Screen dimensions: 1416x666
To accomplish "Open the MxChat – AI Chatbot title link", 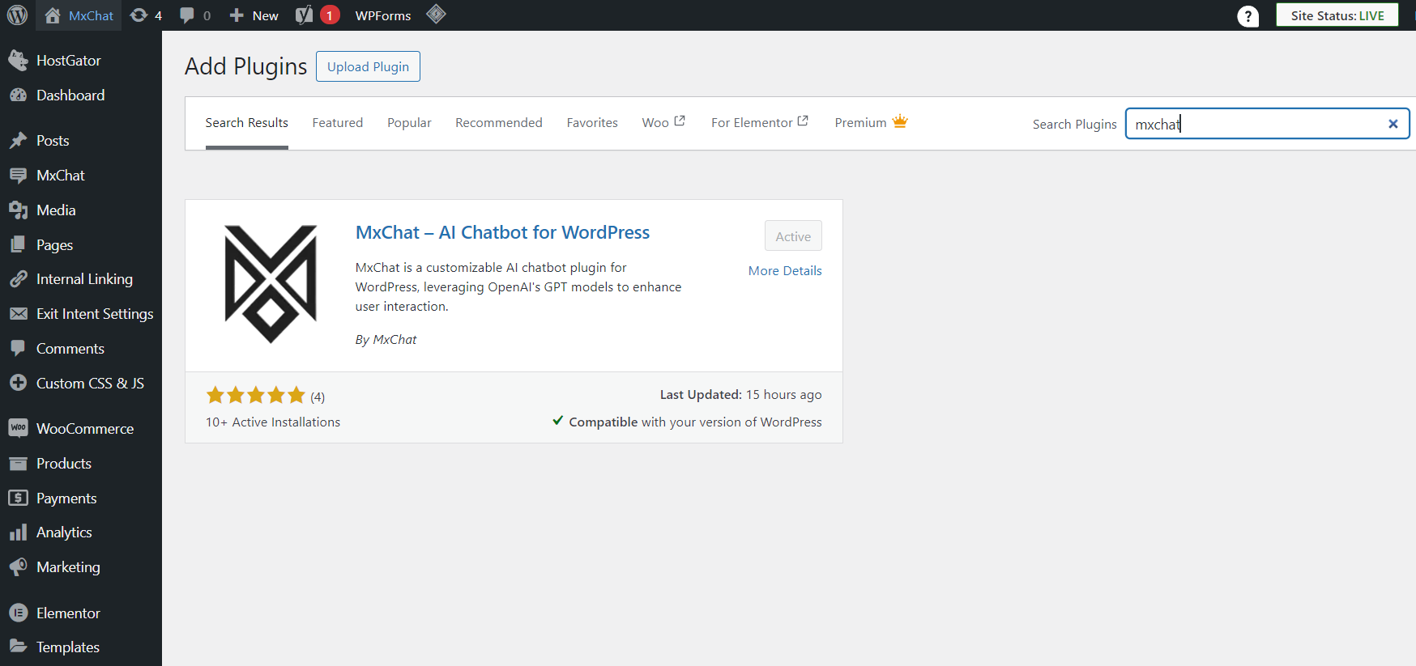I will pyautogui.click(x=502, y=232).
